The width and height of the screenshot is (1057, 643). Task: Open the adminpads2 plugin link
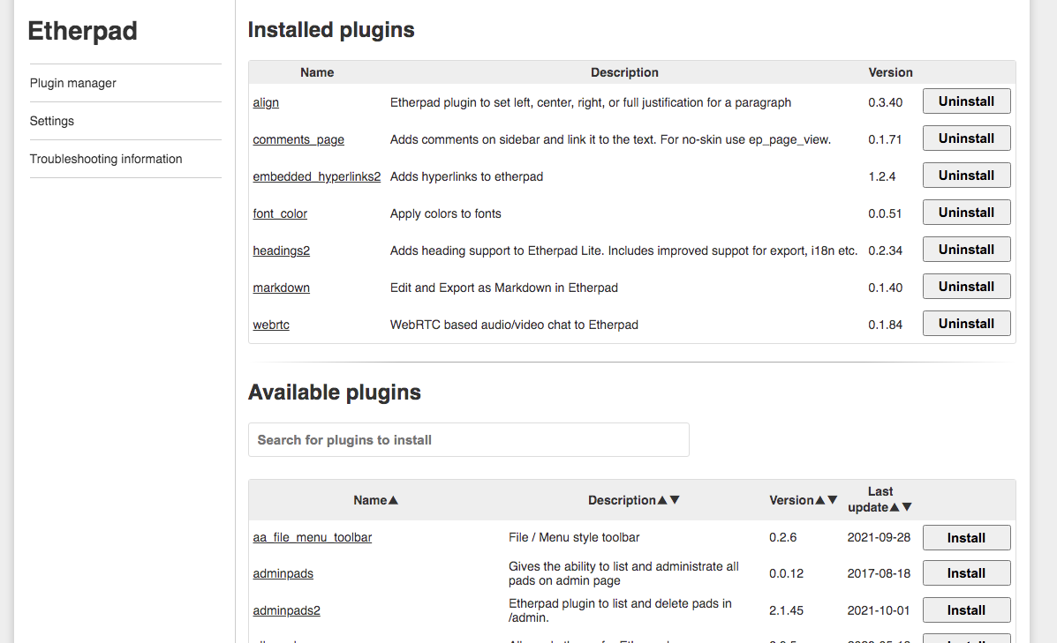pos(286,610)
